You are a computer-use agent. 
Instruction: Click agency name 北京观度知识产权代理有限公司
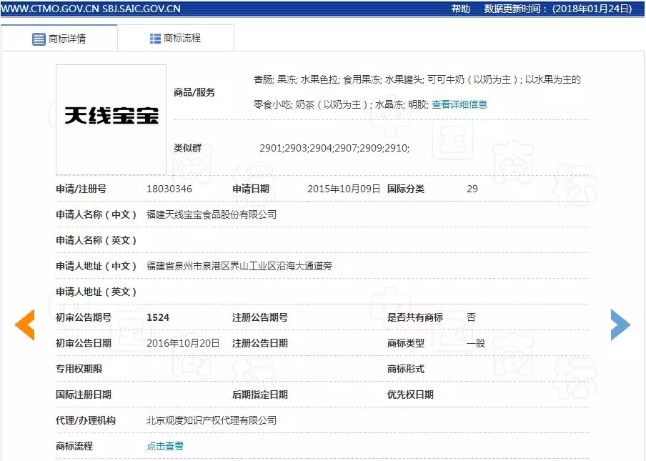211,420
